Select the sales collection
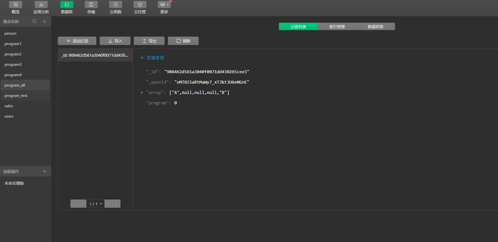 tap(25, 106)
